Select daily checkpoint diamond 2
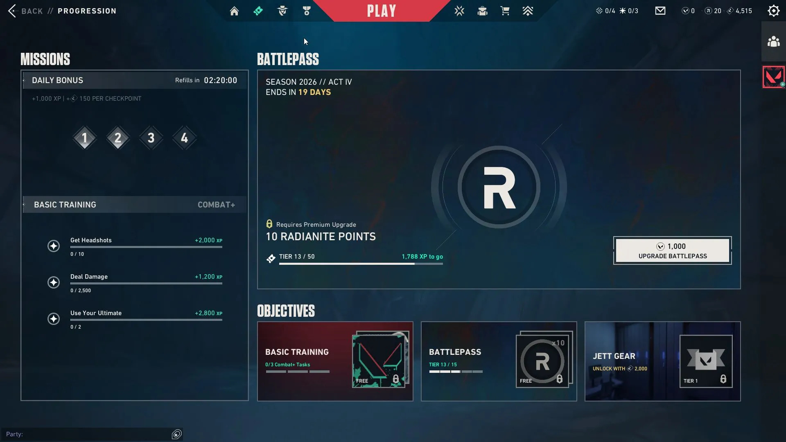The height and width of the screenshot is (442, 786). [x=118, y=138]
